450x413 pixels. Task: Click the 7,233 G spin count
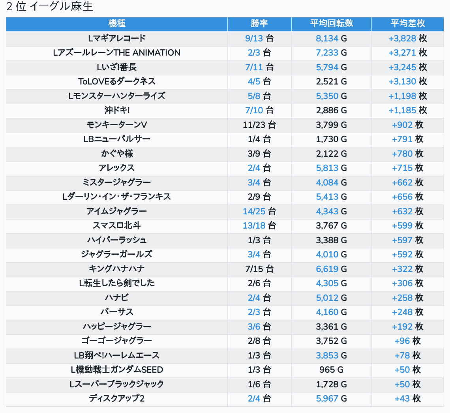click(332, 53)
